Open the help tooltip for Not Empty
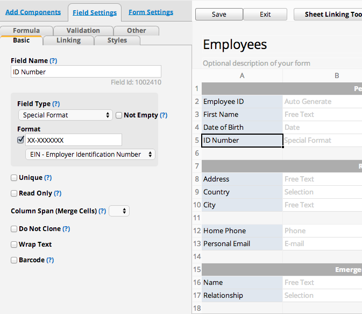Viewport: 362px width, 314px height. click(164, 115)
